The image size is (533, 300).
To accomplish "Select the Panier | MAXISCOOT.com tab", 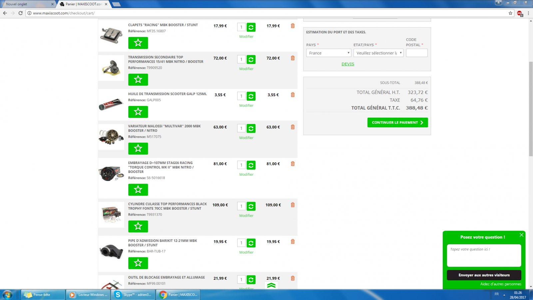I will 83,4.
